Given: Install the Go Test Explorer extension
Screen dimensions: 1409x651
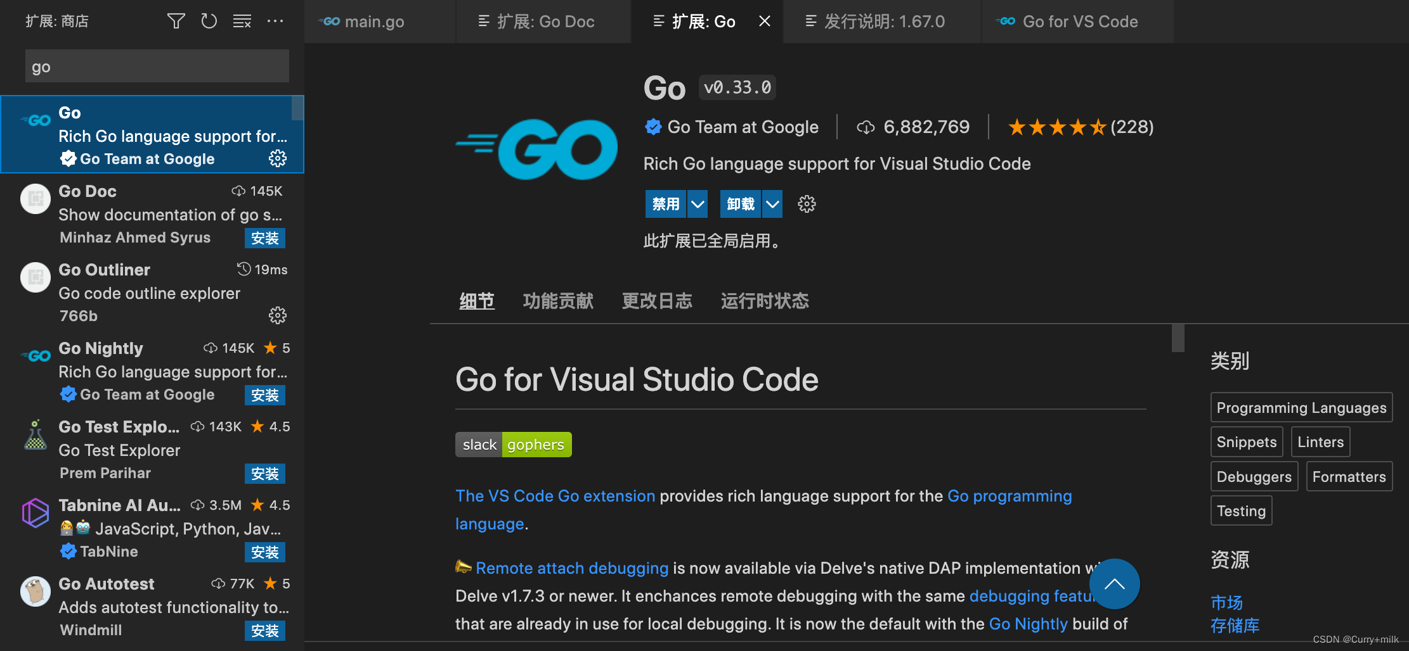Looking at the screenshot, I should tap(265, 474).
